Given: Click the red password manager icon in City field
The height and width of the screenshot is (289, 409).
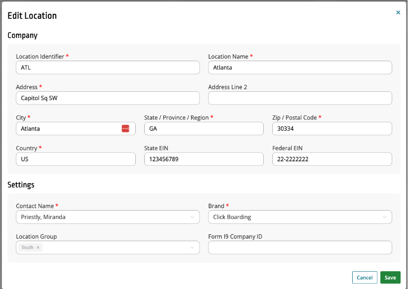Looking at the screenshot, I should 125,128.
